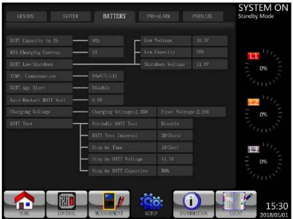Edit the 0.0V auto-restart value
The height and width of the screenshot is (219, 293).
pyautogui.click(x=106, y=100)
